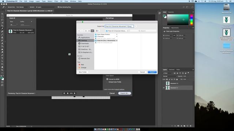Switch to the Swatches tab
The height and width of the screenshot is (131, 234).
[171, 12]
